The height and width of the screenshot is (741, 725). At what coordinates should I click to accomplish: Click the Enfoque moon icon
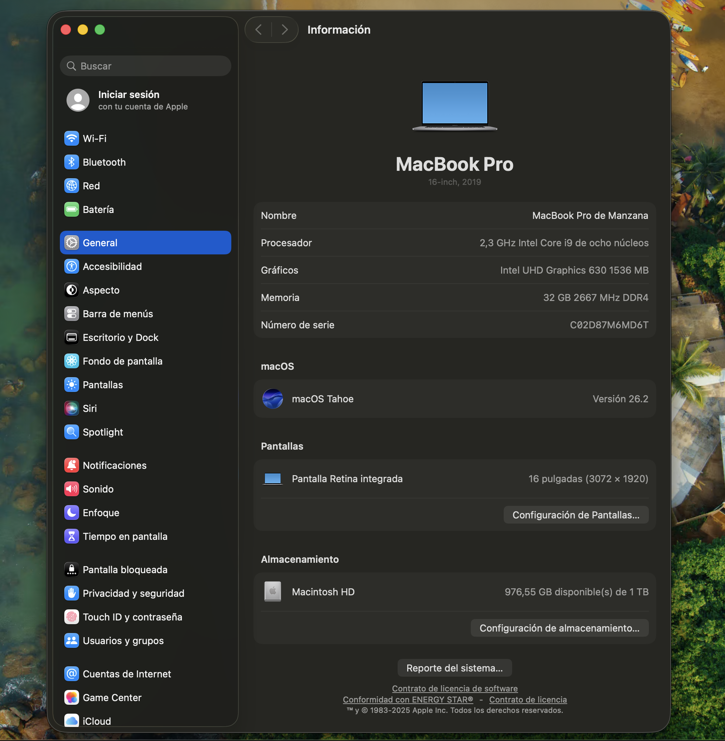(72, 512)
